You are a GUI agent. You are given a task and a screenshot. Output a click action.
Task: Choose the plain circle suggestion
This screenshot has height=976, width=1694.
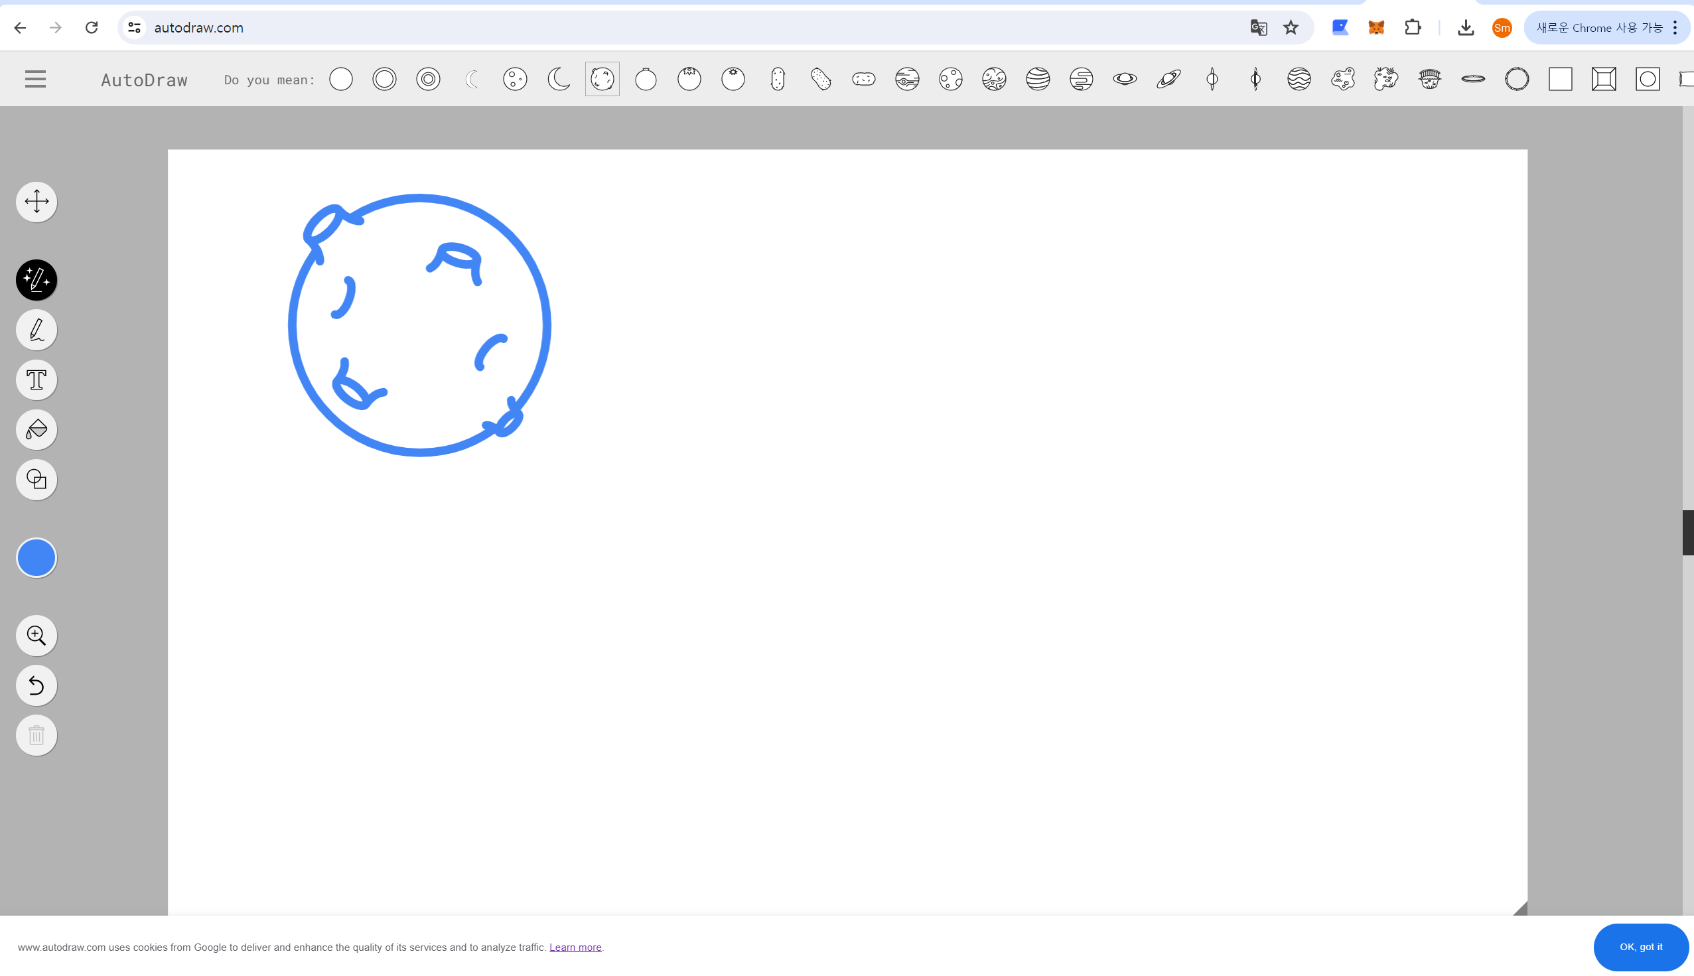tap(340, 79)
